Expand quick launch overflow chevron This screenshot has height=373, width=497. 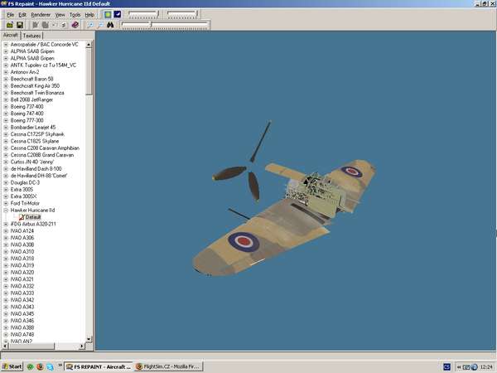pyautogui.click(x=60, y=366)
